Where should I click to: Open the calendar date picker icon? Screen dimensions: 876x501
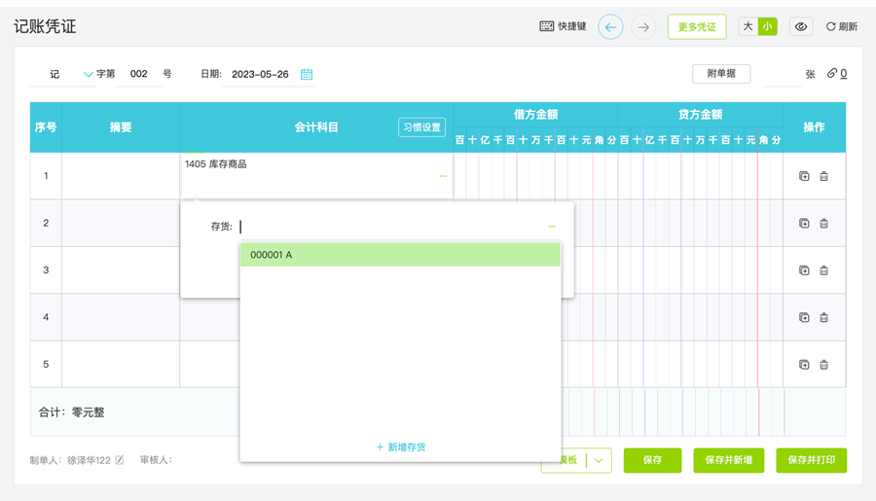coord(307,74)
